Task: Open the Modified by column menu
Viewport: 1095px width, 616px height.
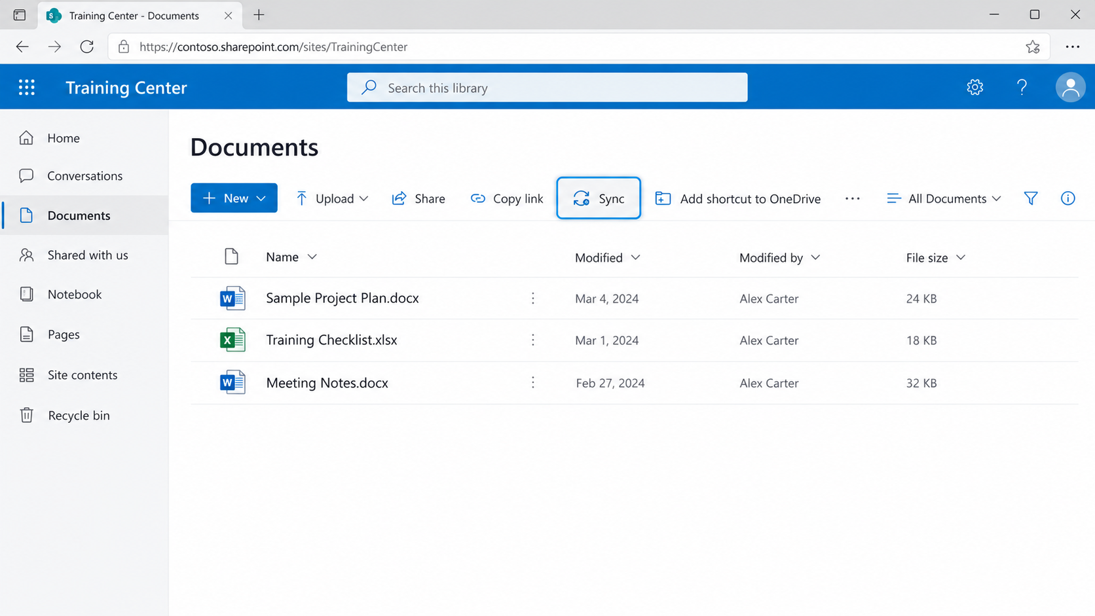Action: click(779, 258)
